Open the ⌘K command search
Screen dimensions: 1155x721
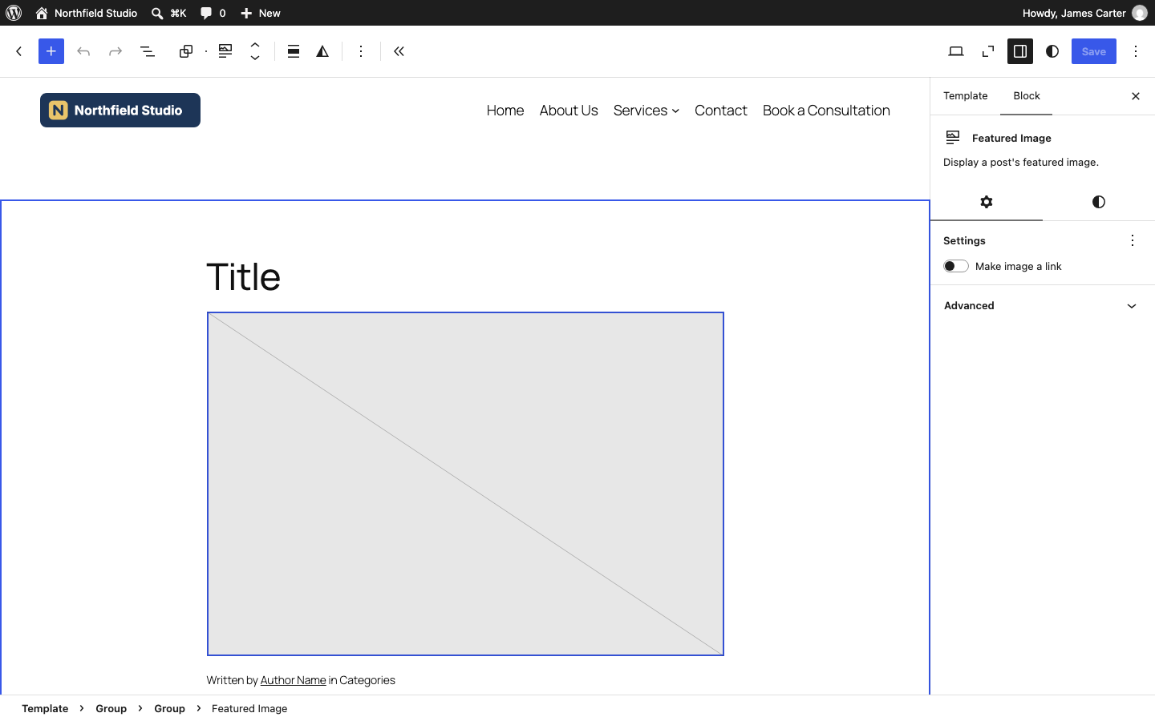pyautogui.click(x=169, y=13)
